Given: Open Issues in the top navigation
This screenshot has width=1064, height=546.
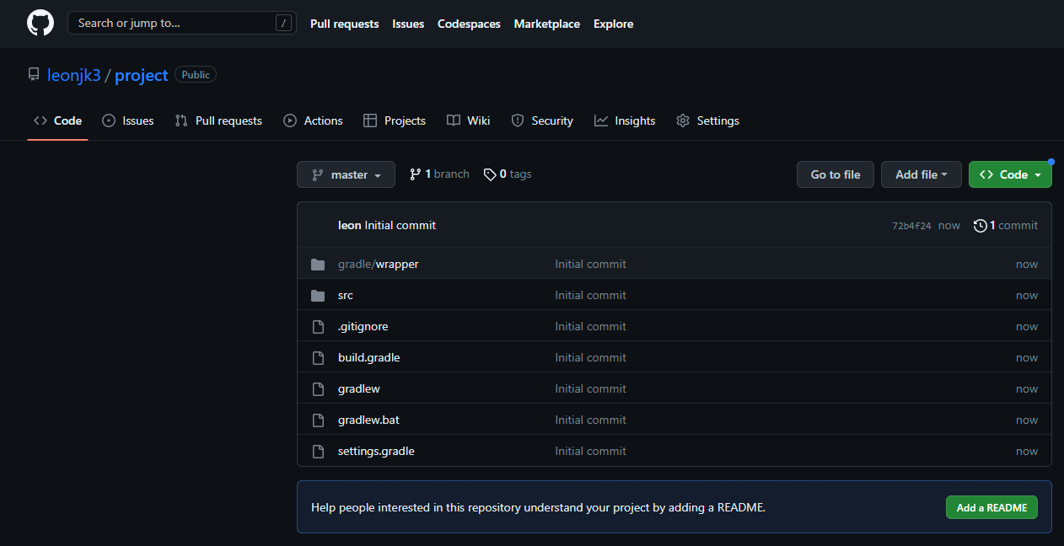Looking at the screenshot, I should (408, 24).
